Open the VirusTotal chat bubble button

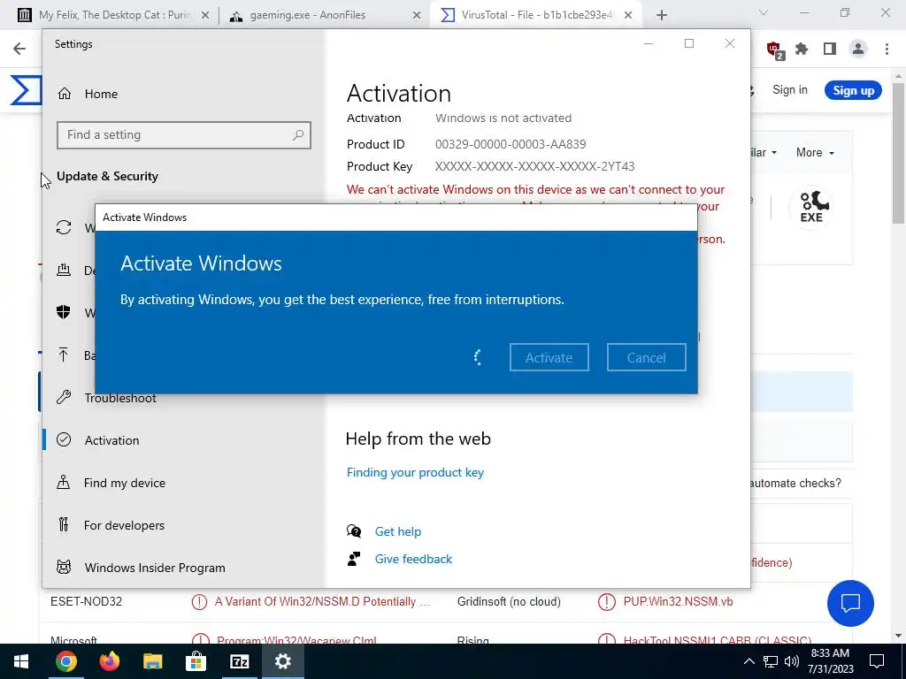pyautogui.click(x=850, y=603)
